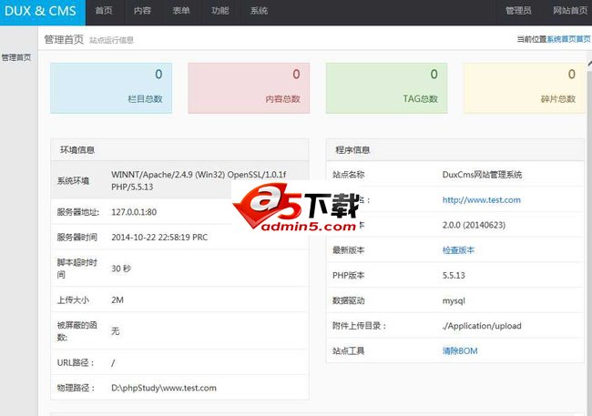Screen dimensions: 592x416
Task: Click the URL路径 label
Action: tap(76, 363)
